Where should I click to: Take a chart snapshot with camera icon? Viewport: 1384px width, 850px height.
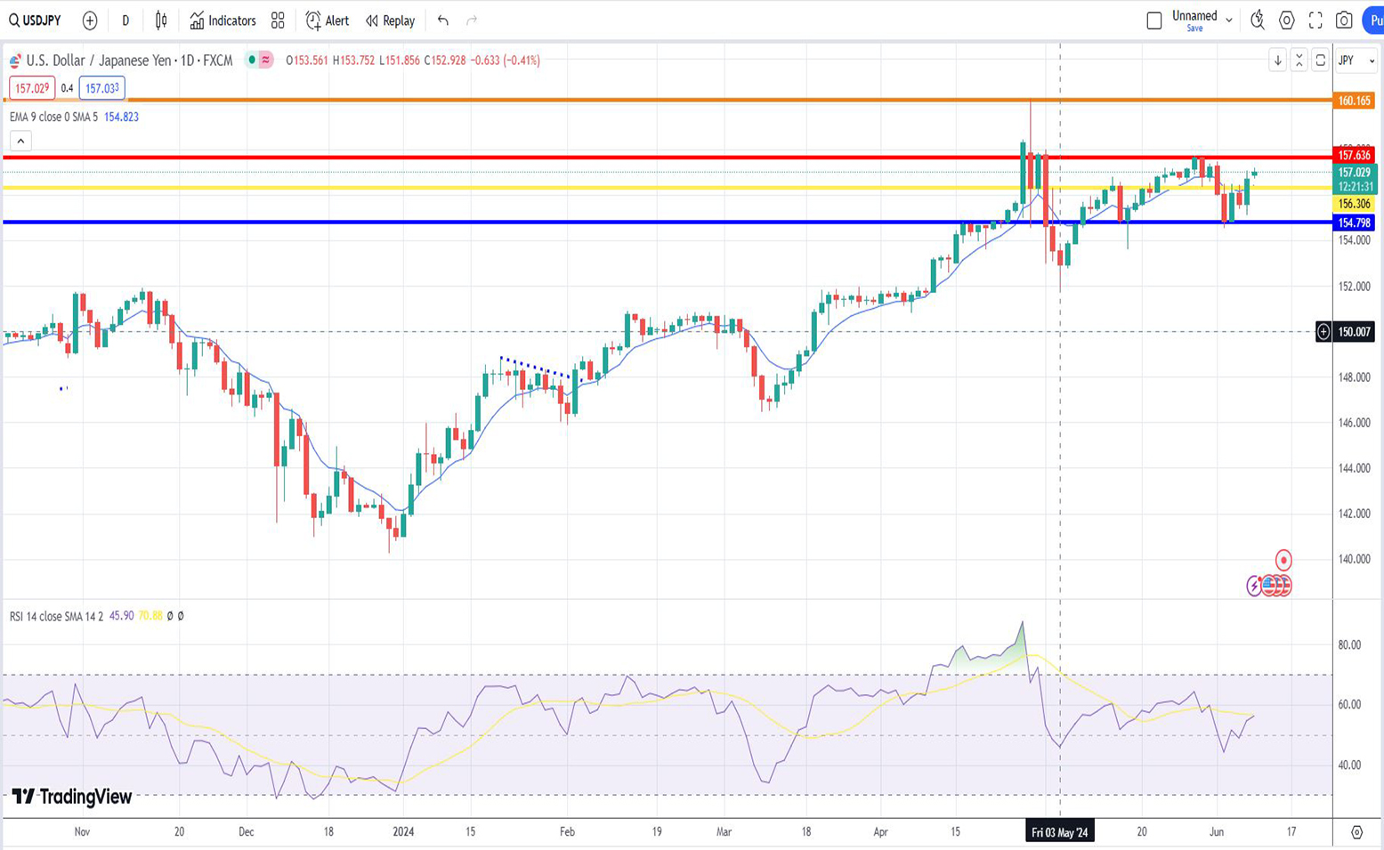tap(1344, 20)
